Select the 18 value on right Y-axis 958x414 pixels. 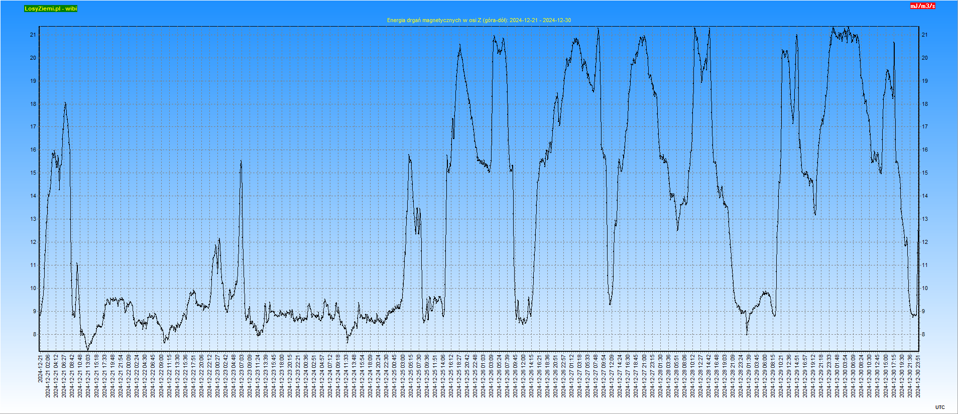pos(924,104)
